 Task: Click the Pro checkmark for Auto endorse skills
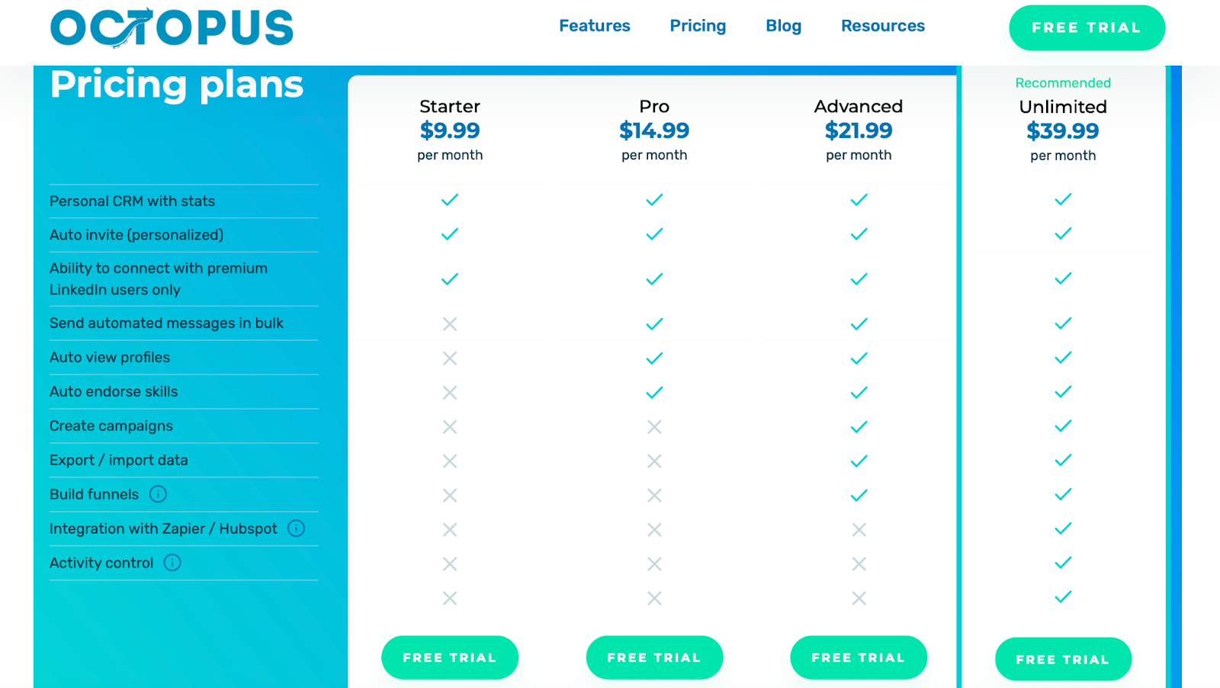coord(654,392)
